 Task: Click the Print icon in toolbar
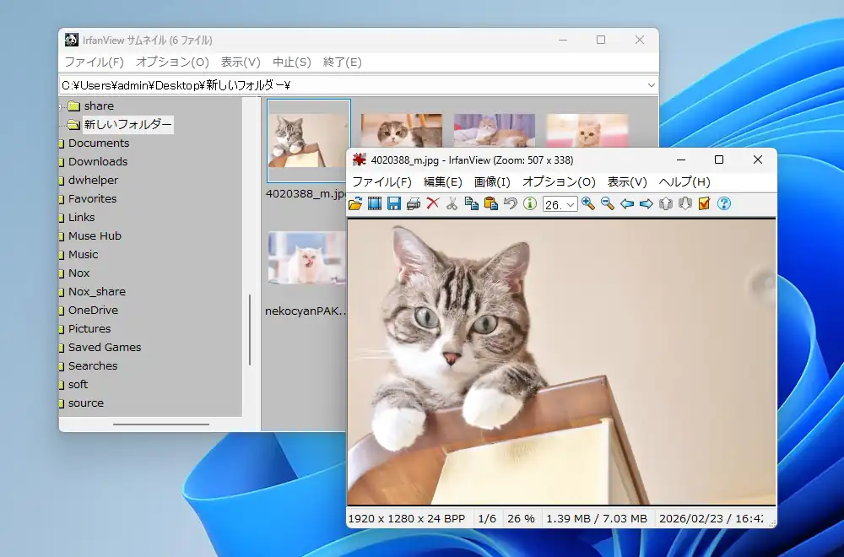[414, 203]
